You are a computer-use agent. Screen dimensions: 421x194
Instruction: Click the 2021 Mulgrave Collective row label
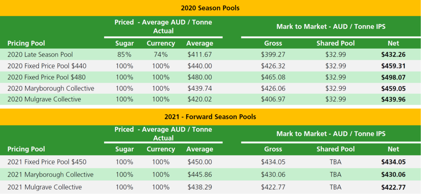point(44,187)
